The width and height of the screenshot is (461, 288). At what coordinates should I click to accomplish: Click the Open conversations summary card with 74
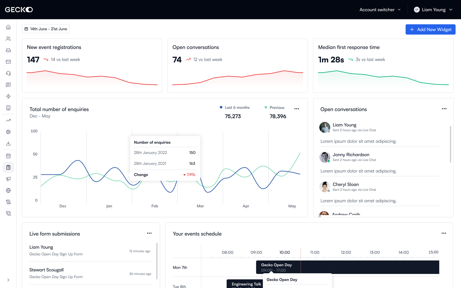[238, 66]
